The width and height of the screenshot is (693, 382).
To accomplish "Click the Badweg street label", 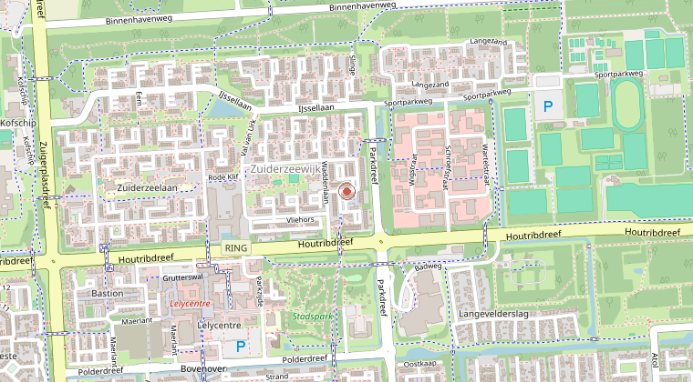I will (x=428, y=267).
